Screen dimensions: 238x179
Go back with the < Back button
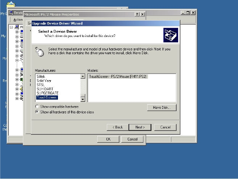pyautogui.click(x=117, y=127)
